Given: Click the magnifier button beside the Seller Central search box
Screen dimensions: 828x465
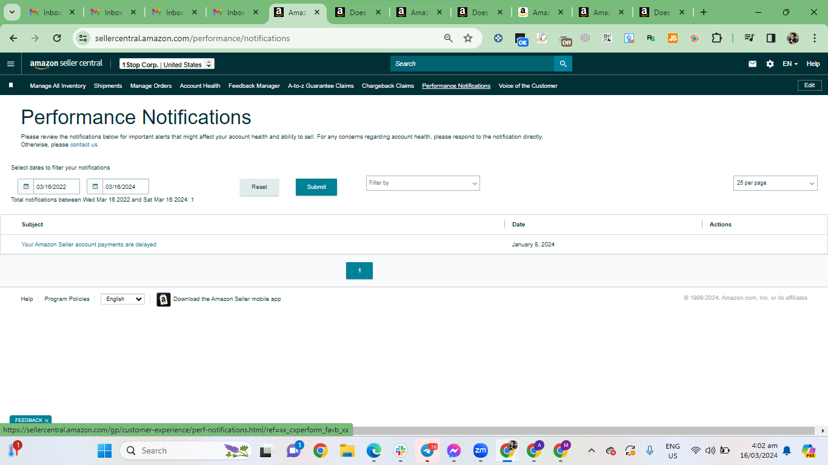Looking at the screenshot, I should pyautogui.click(x=563, y=64).
